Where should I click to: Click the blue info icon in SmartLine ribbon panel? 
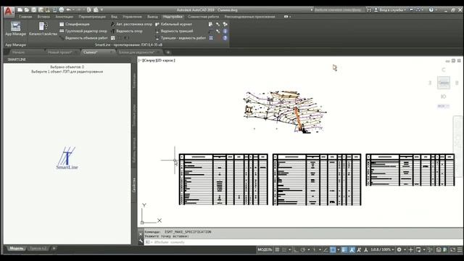coord(225,30)
